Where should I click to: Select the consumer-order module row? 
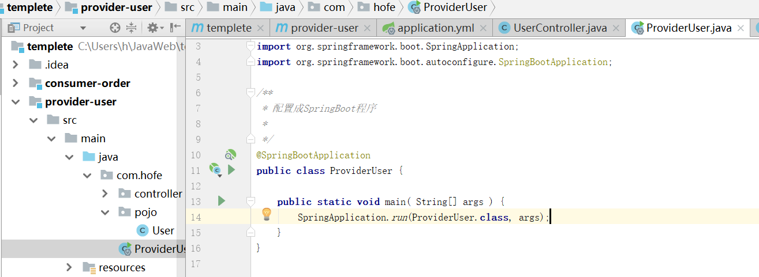point(93,83)
